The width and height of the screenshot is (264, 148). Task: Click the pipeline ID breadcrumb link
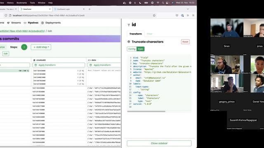pyautogui.click(x=22, y=31)
